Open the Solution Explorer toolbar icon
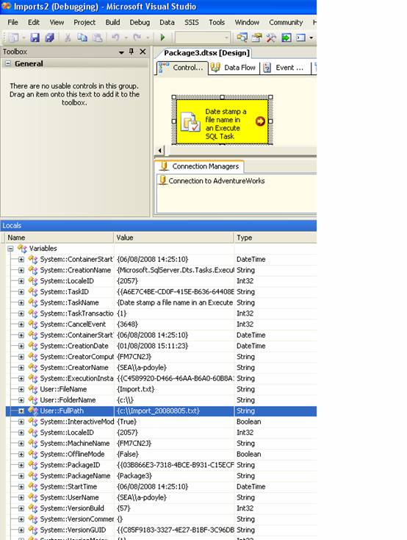407x540 pixels. pos(242,38)
